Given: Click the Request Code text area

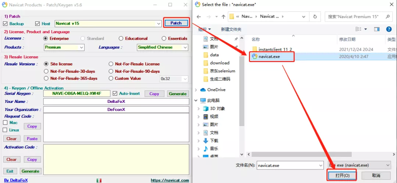Looking at the screenshot, I should click(x=116, y=128).
